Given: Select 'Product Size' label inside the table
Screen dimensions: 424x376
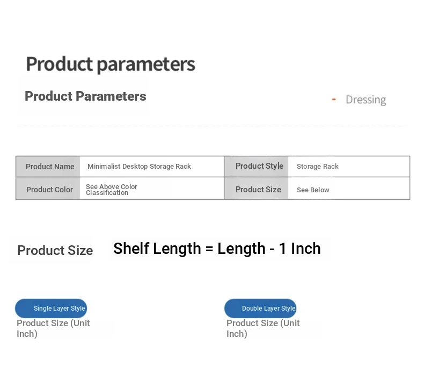Looking at the screenshot, I should click(x=258, y=190).
